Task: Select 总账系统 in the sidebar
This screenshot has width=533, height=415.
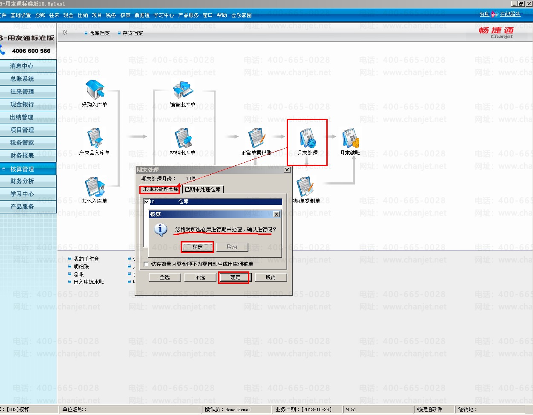Action: pyautogui.click(x=28, y=79)
